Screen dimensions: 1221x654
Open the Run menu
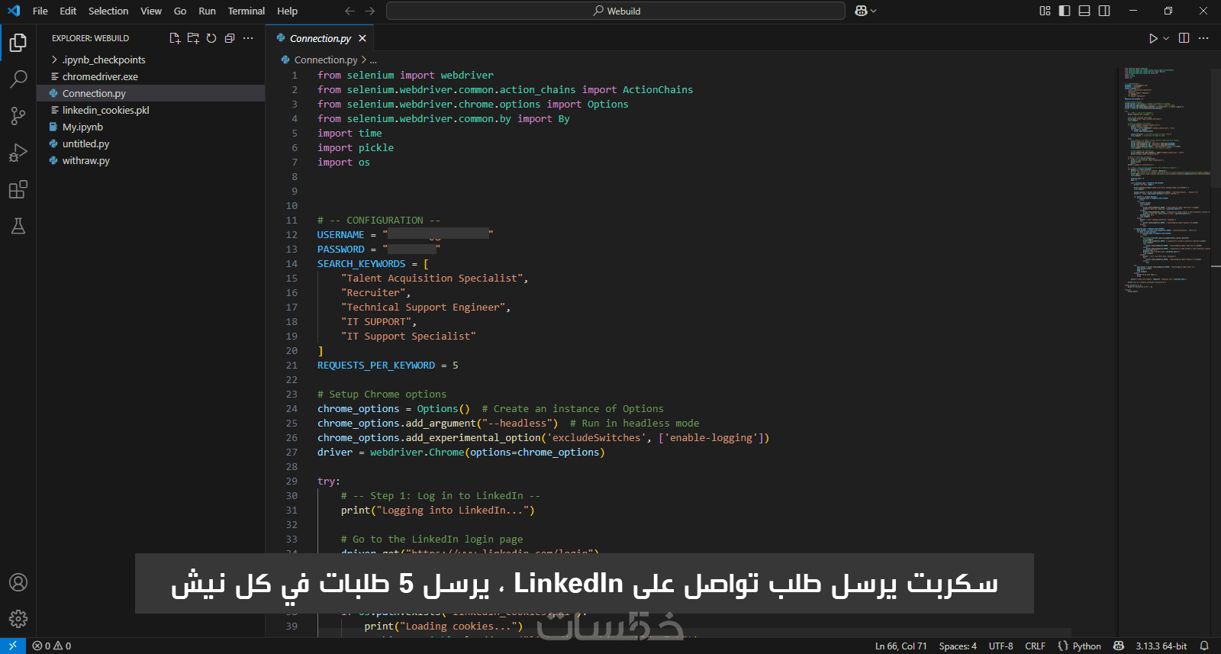207,11
